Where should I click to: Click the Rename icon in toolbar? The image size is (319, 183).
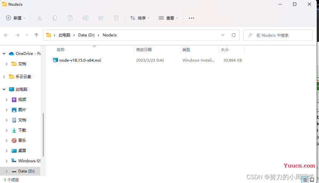click(86, 18)
